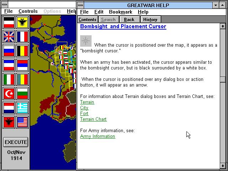This screenshot has width=228, height=171.
Task: Follow the City help link
Action: (84, 108)
